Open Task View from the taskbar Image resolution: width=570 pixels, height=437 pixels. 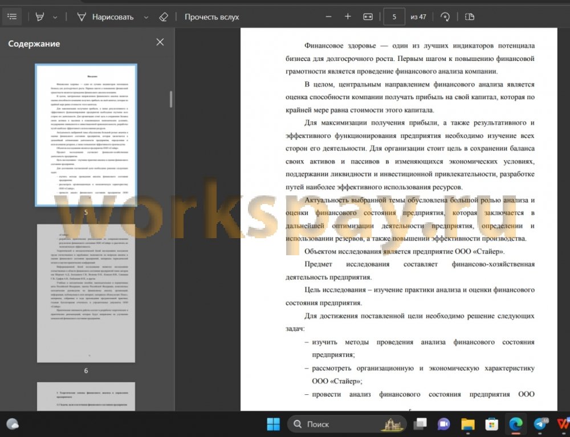pos(420,424)
